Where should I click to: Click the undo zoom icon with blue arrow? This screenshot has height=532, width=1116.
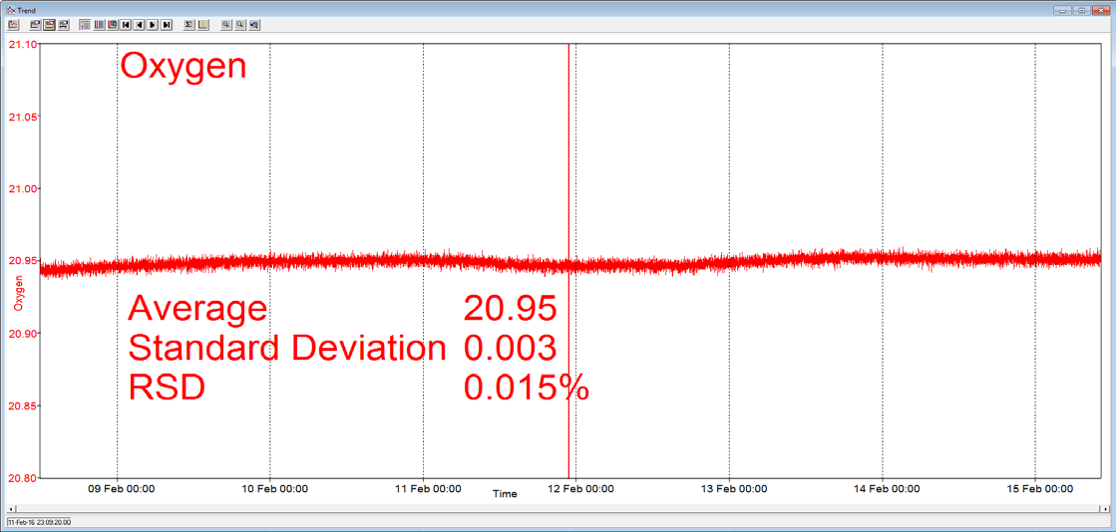(x=254, y=24)
